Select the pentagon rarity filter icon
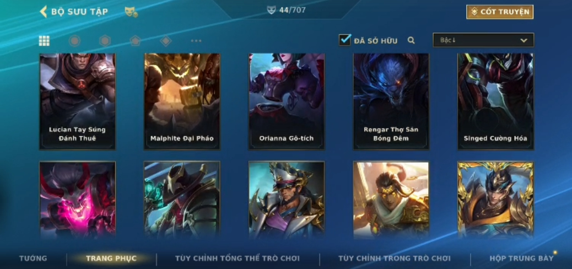This screenshot has height=269, width=572. click(136, 40)
